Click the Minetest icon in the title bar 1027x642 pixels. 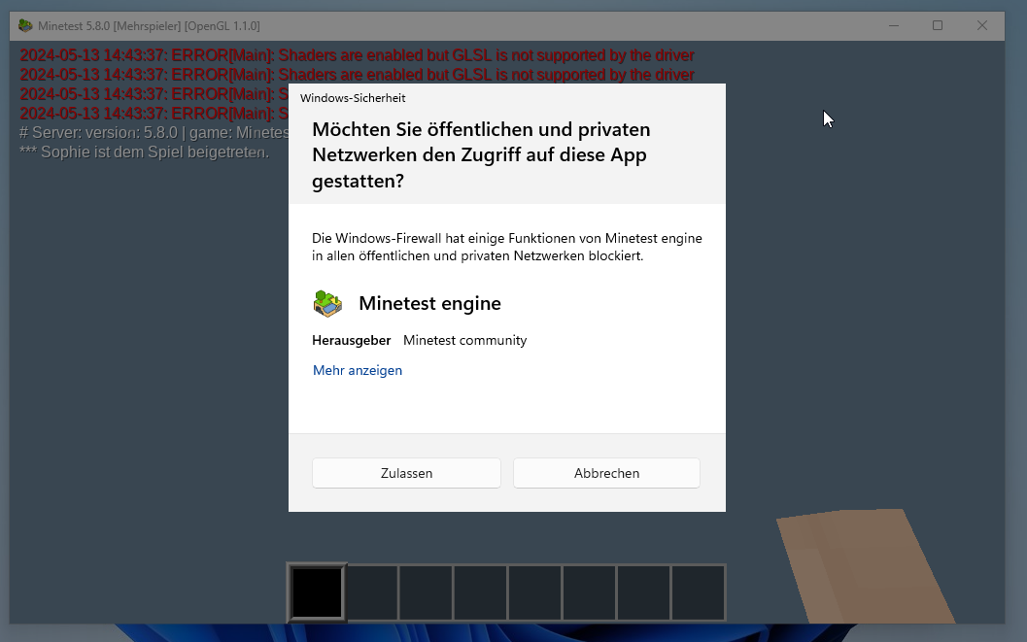point(25,25)
